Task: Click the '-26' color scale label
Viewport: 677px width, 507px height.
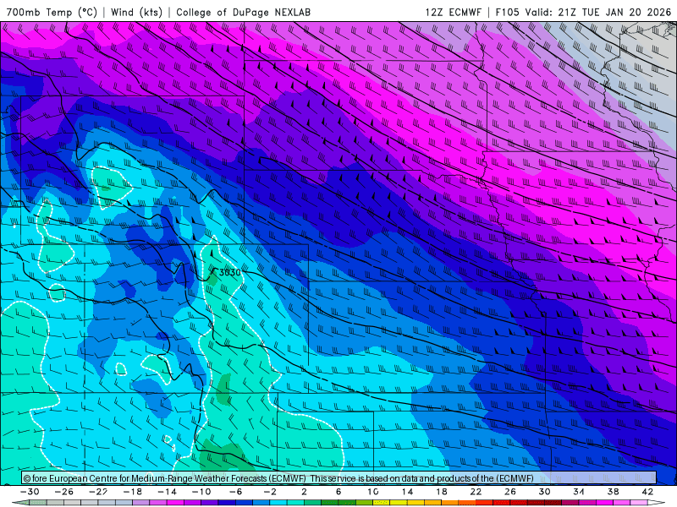Action: click(x=64, y=492)
